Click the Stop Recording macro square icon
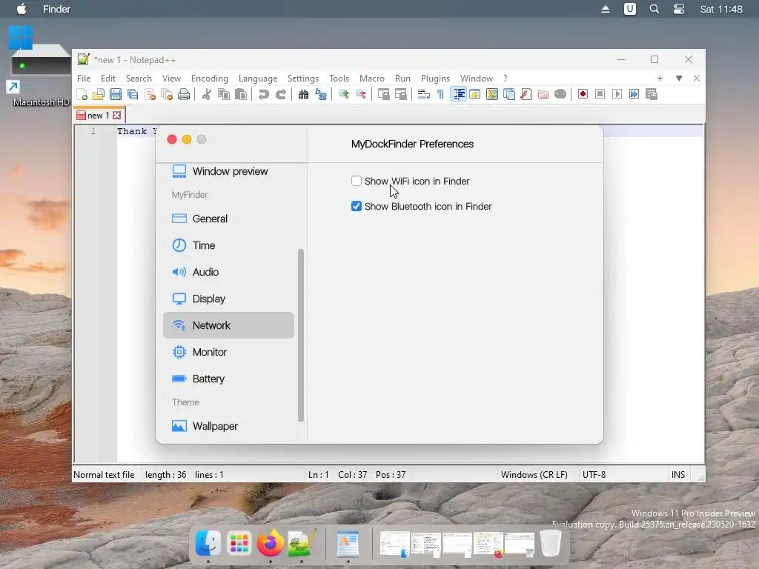759x569 pixels. coord(600,94)
